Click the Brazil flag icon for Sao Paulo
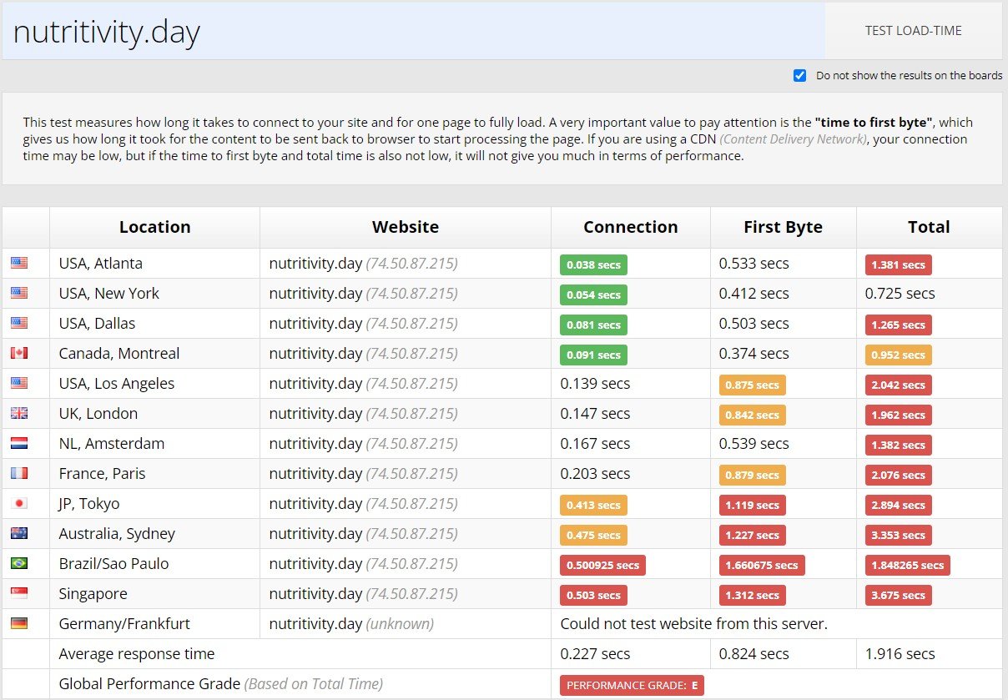 tap(19, 564)
